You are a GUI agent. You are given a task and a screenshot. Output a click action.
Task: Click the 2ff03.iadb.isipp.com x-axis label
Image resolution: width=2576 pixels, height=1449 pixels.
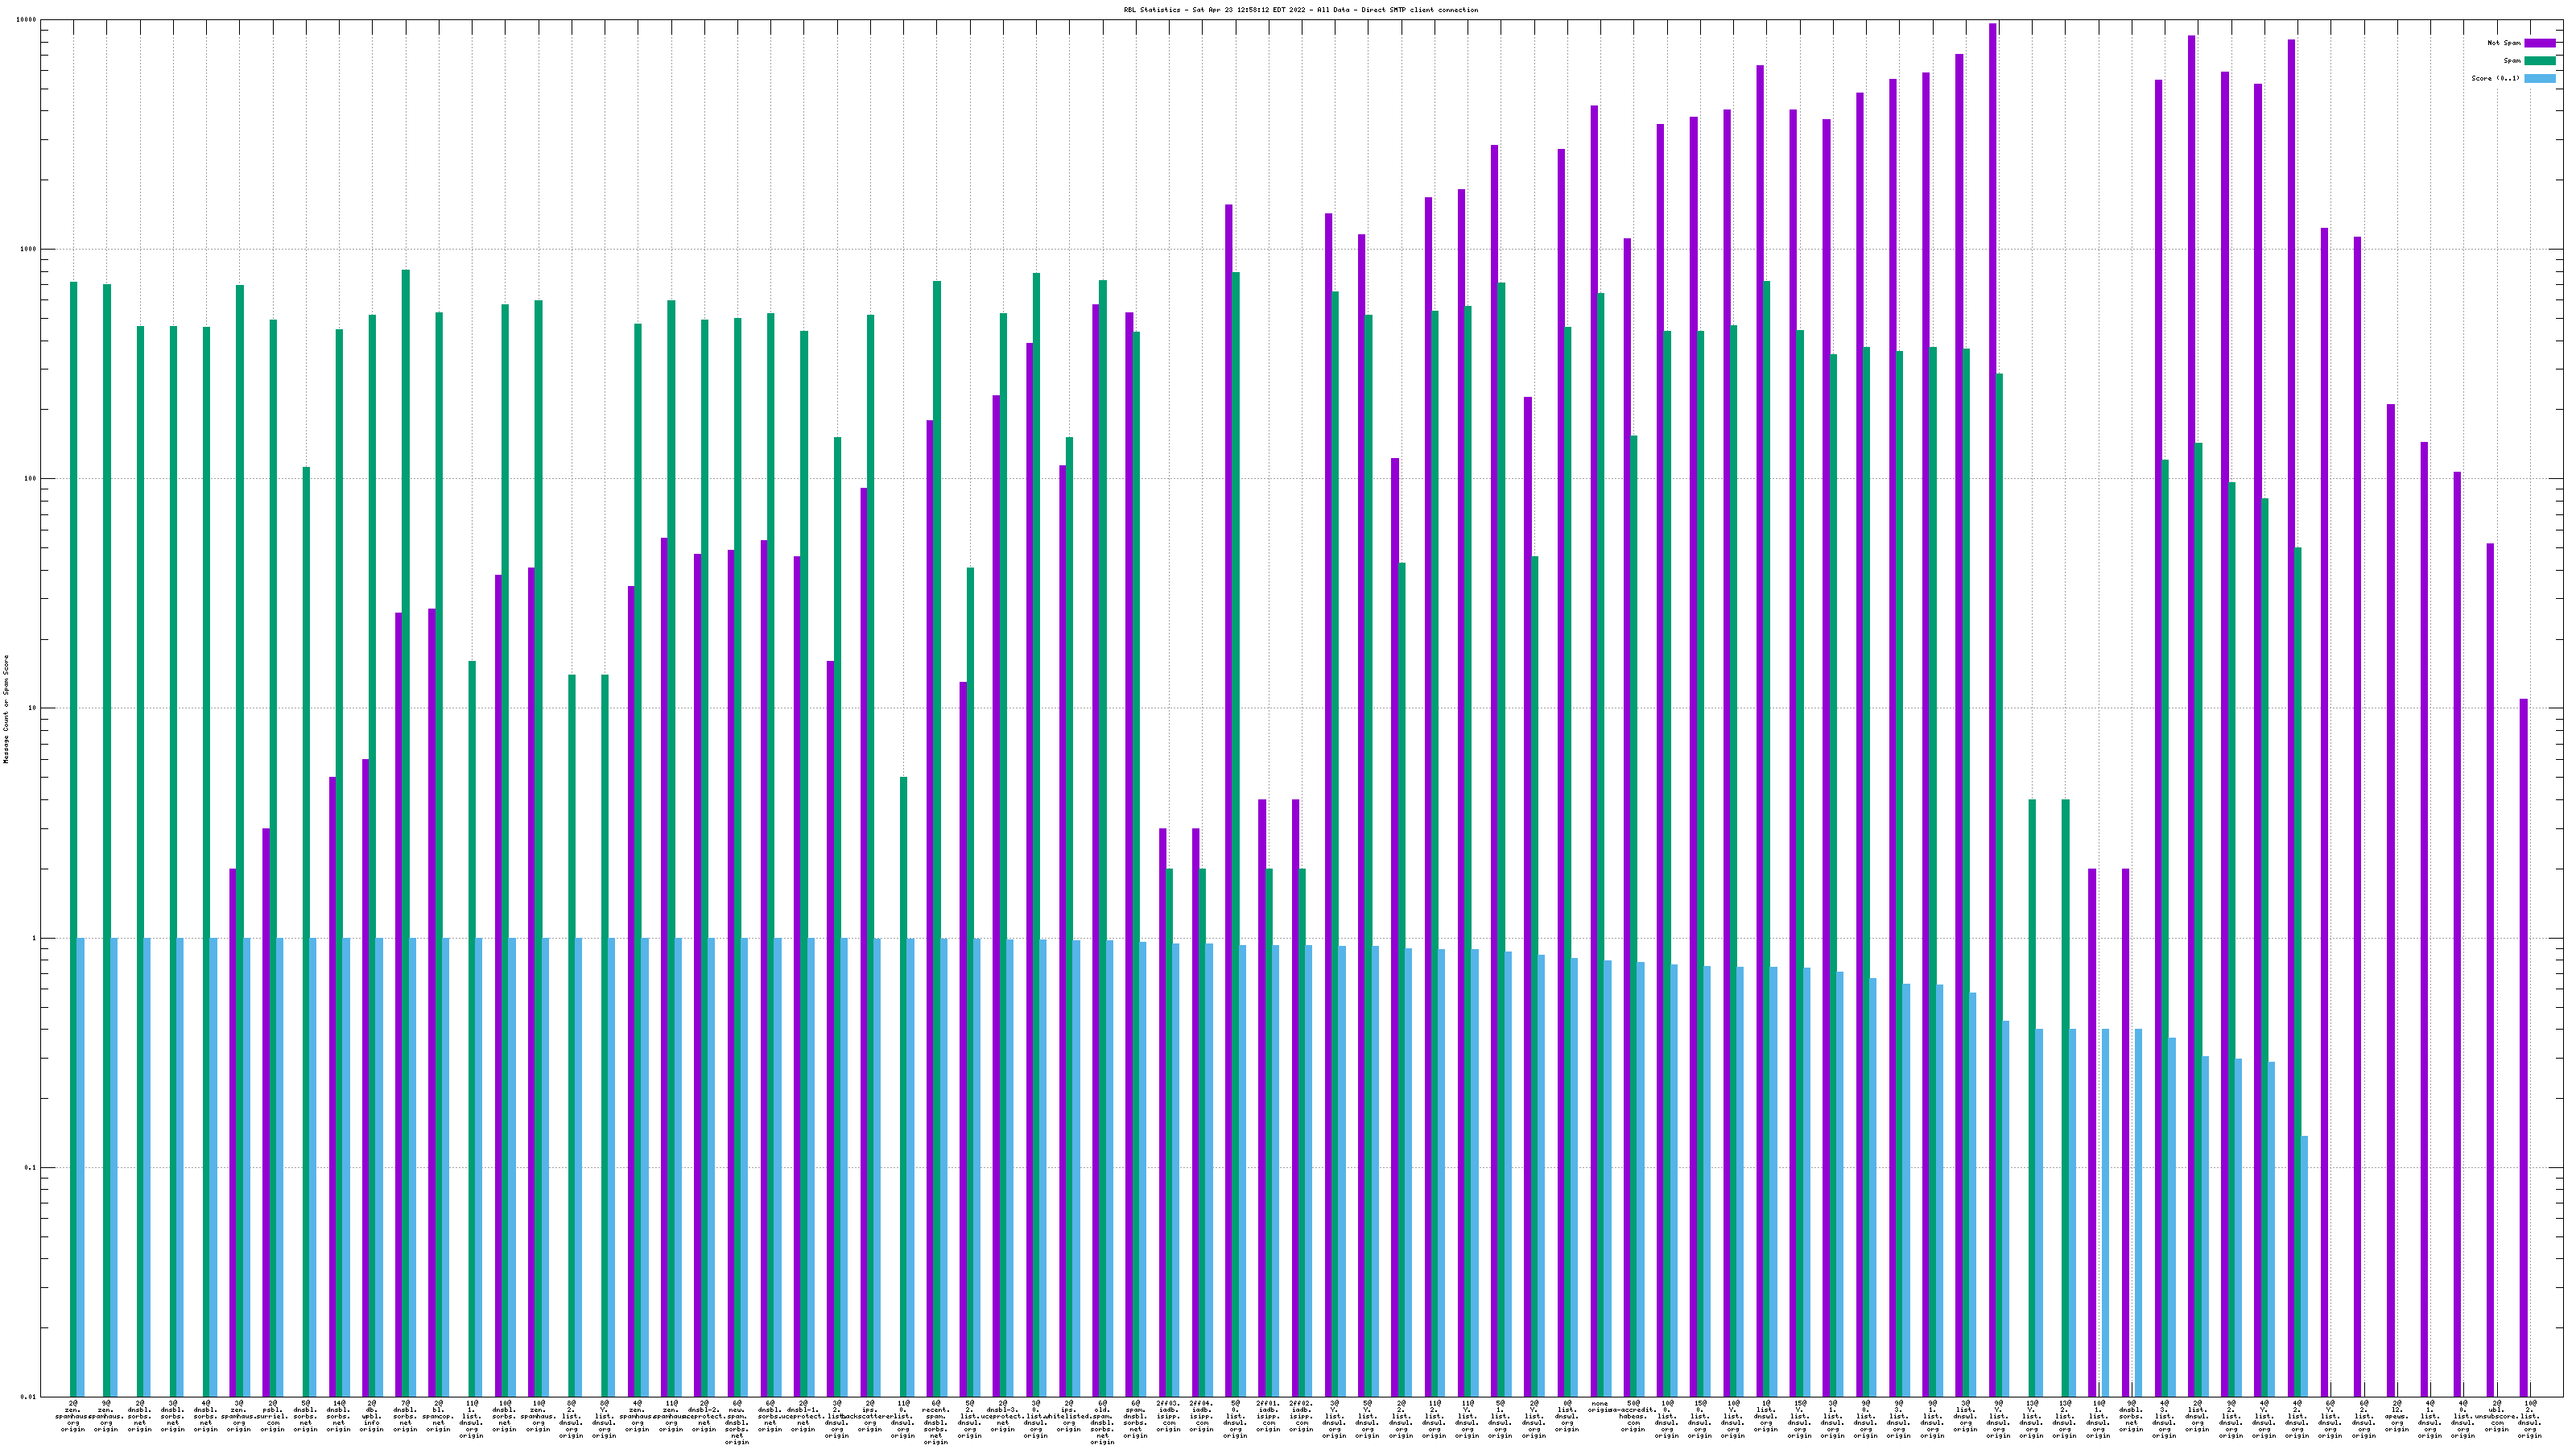coord(1167,1415)
